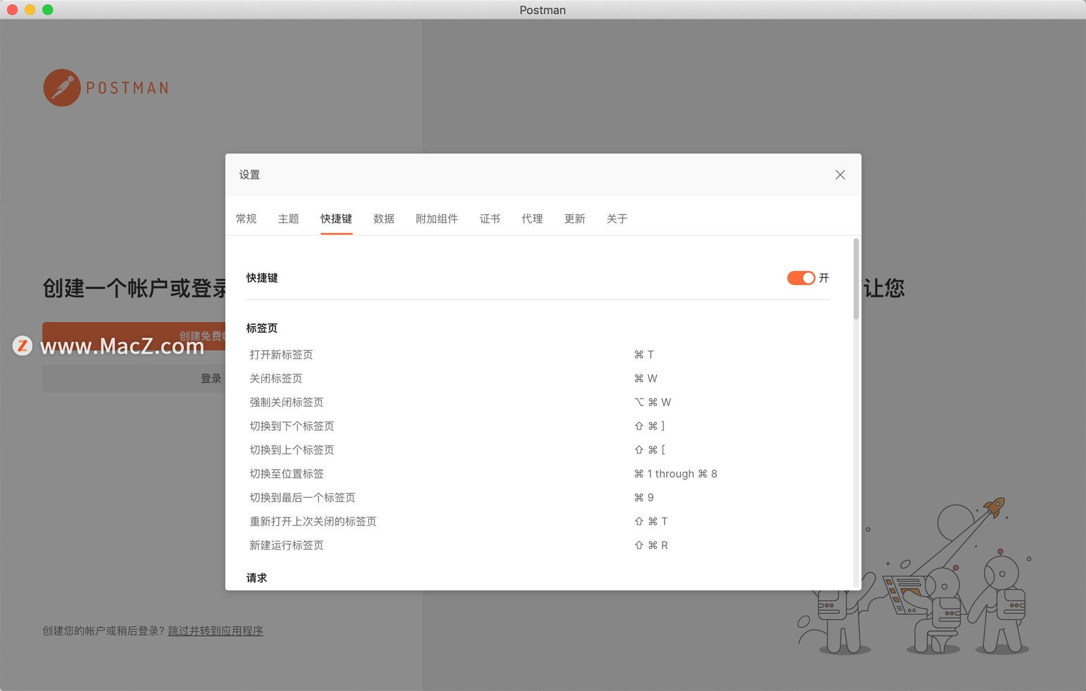
Task: Follow the 跳过并转到应用程序 link
Action: 216,631
